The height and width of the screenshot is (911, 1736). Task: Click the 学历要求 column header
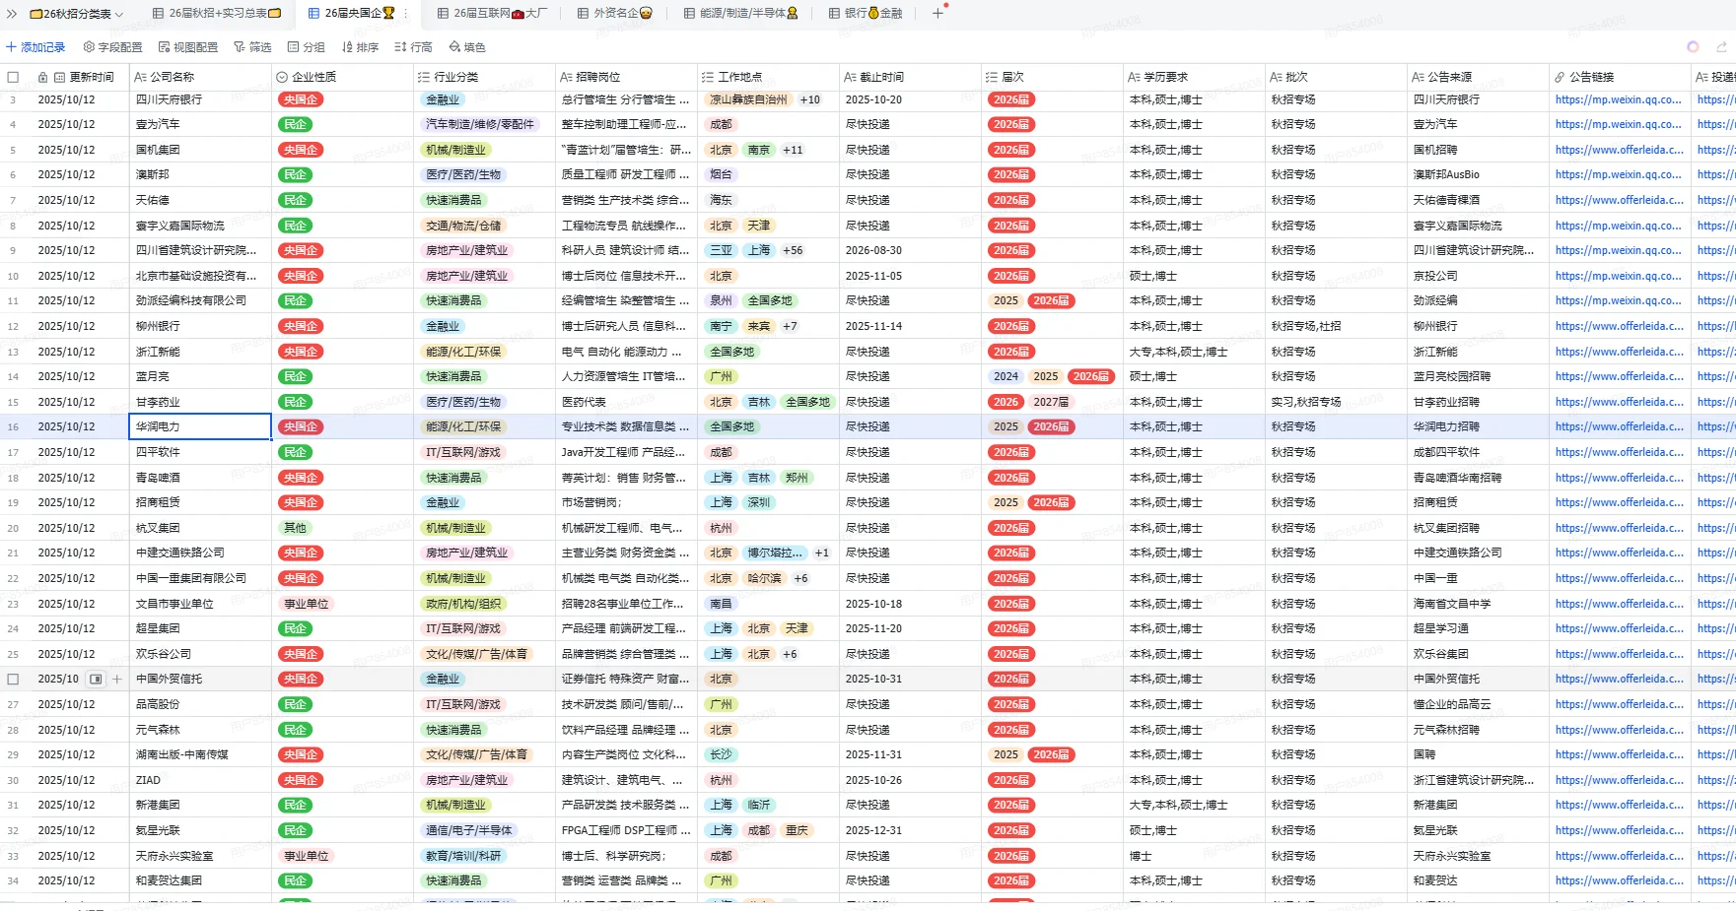1195,77
